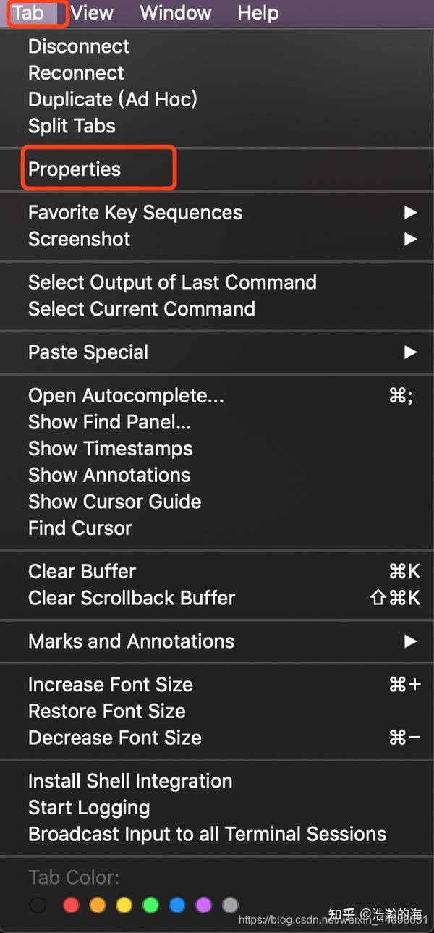The image size is (434, 933).
Task: Open the Screenshot submenu
Action: click(x=80, y=240)
